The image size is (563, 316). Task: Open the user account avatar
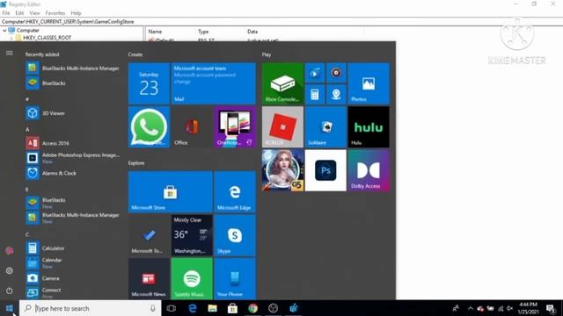tap(10, 250)
